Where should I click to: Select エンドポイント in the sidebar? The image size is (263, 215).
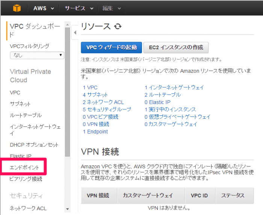pyautogui.click(x=24, y=167)
